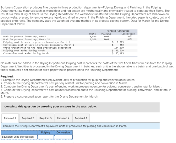Select the Pulping header in the answer table
Image resolution: width=176 pixels, height=143 pixels.
tap(46, 132)
